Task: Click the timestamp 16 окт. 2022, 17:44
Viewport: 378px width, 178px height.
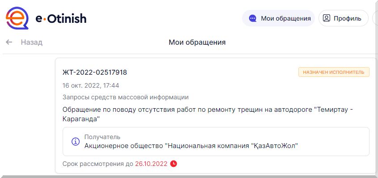Action: point(91,85)
